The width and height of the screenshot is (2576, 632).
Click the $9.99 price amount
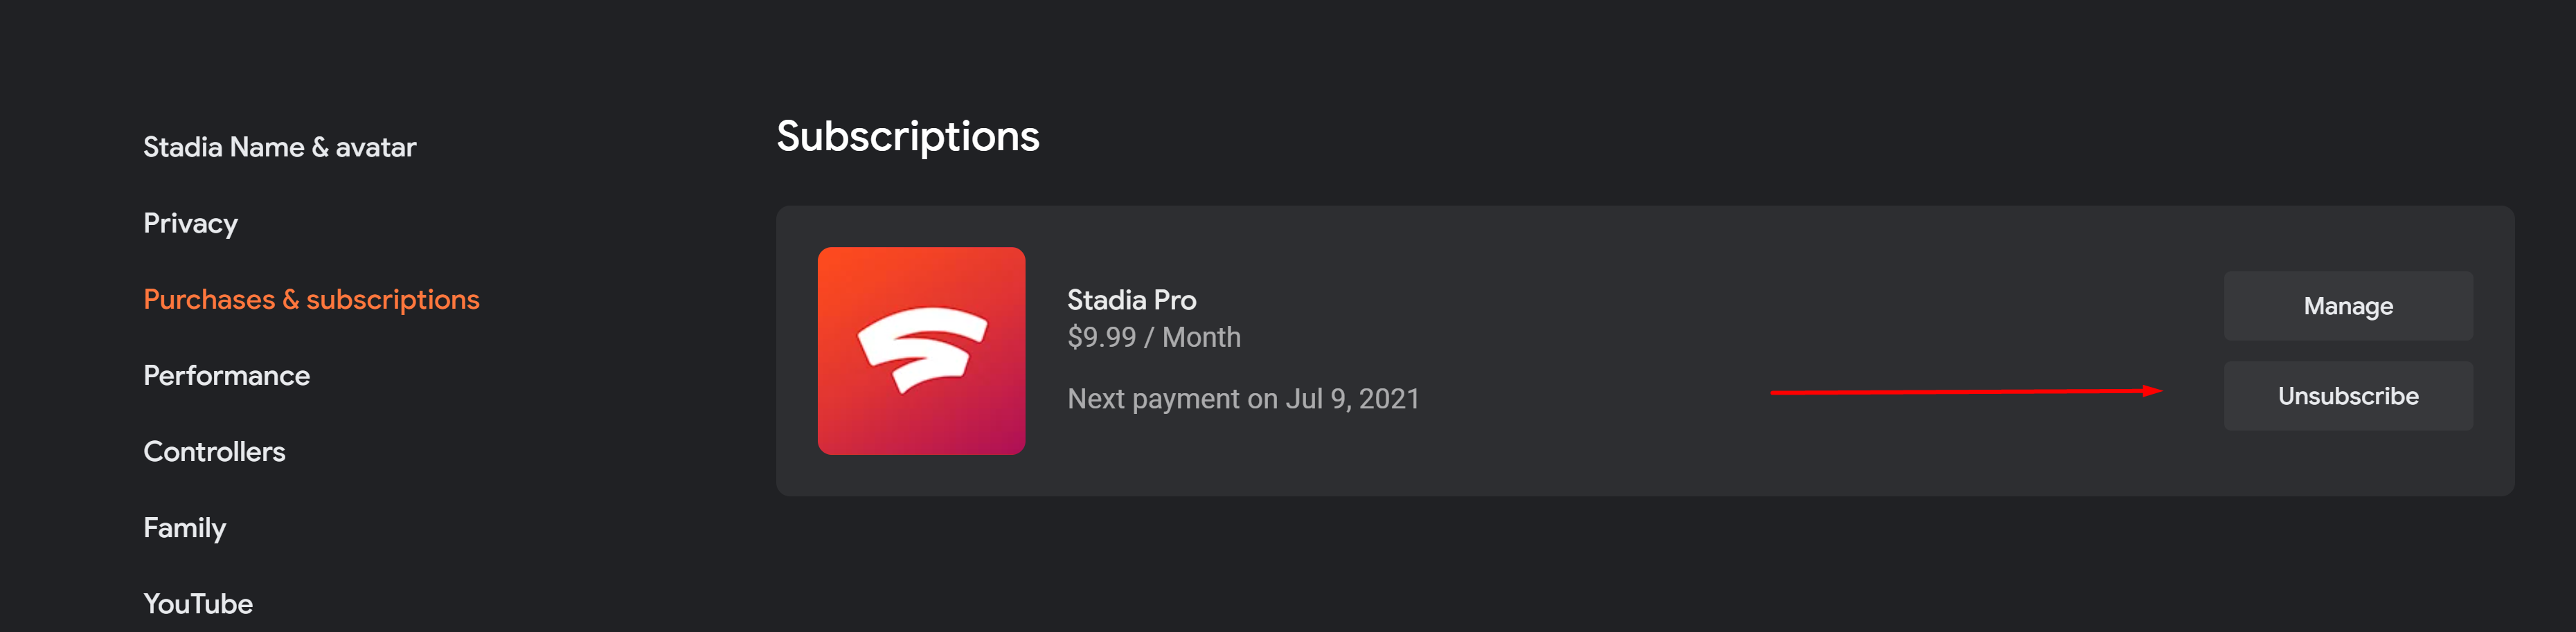(1101, 337)
